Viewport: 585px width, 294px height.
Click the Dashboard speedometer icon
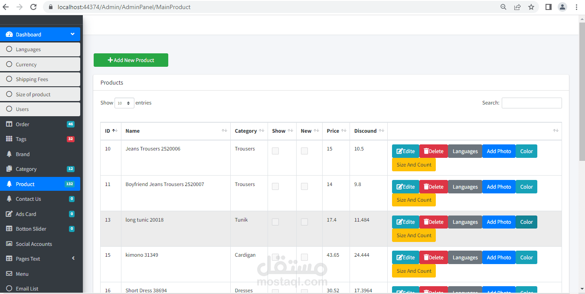9,34
